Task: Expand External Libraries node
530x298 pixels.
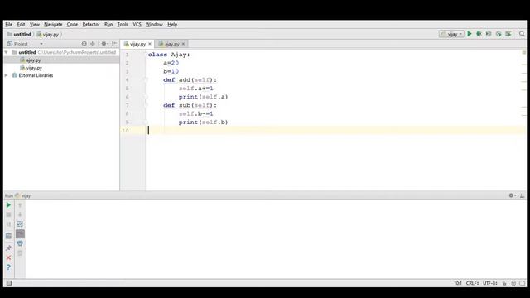Action: [x=6, y=75]
